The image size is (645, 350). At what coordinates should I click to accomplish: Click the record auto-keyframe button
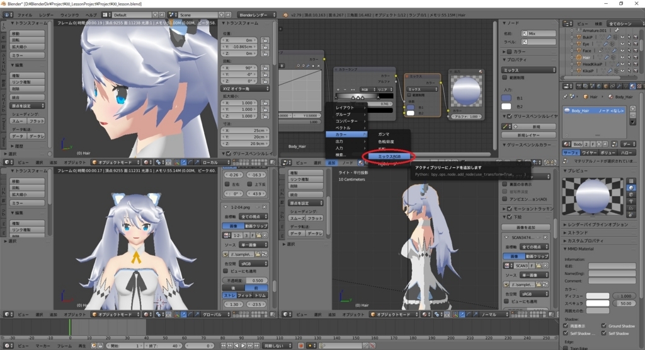(300, 346)
